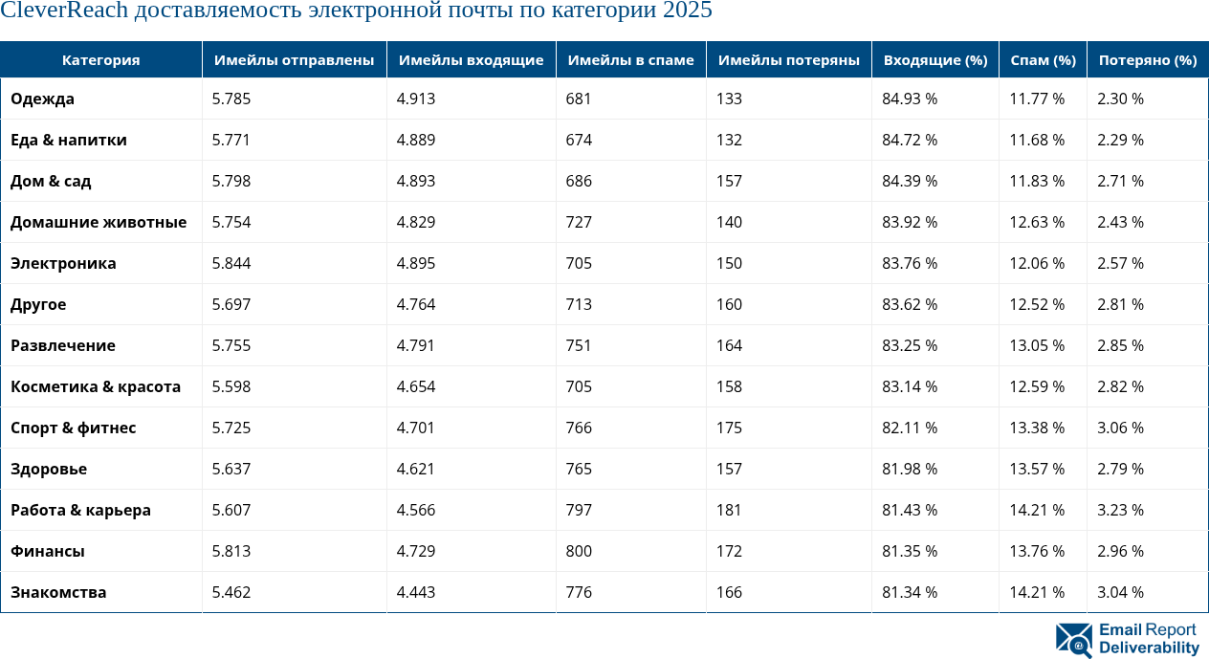Click spam count 674 in Еда & напитки row
This screenshot has height=659, width=1209.
click(579, 140)
